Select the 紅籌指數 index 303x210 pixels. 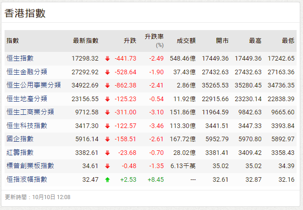tap(20, 153)
